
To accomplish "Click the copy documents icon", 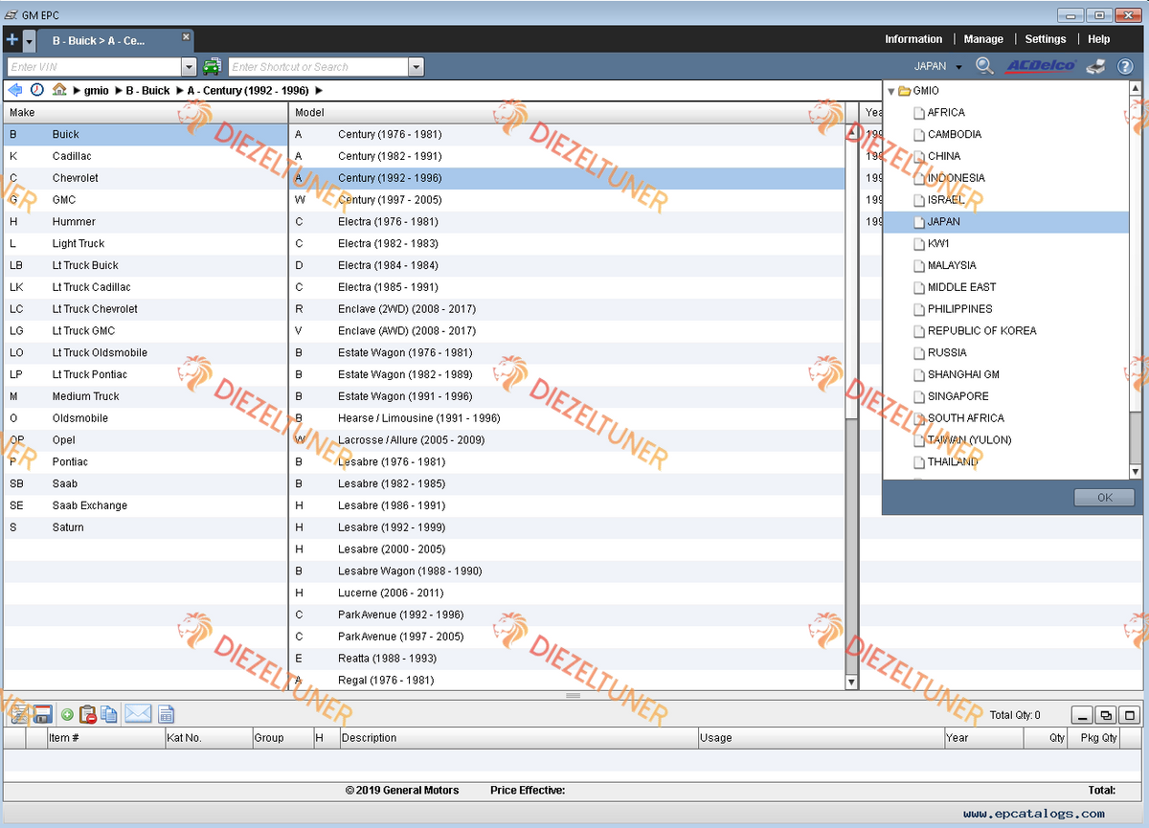I will (109, 714).
